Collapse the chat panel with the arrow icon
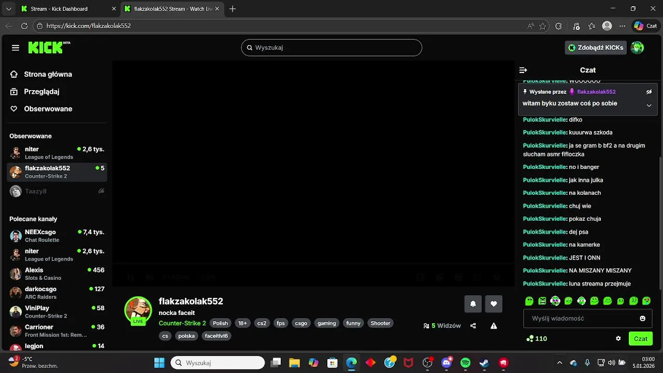 tap(523, 70)
